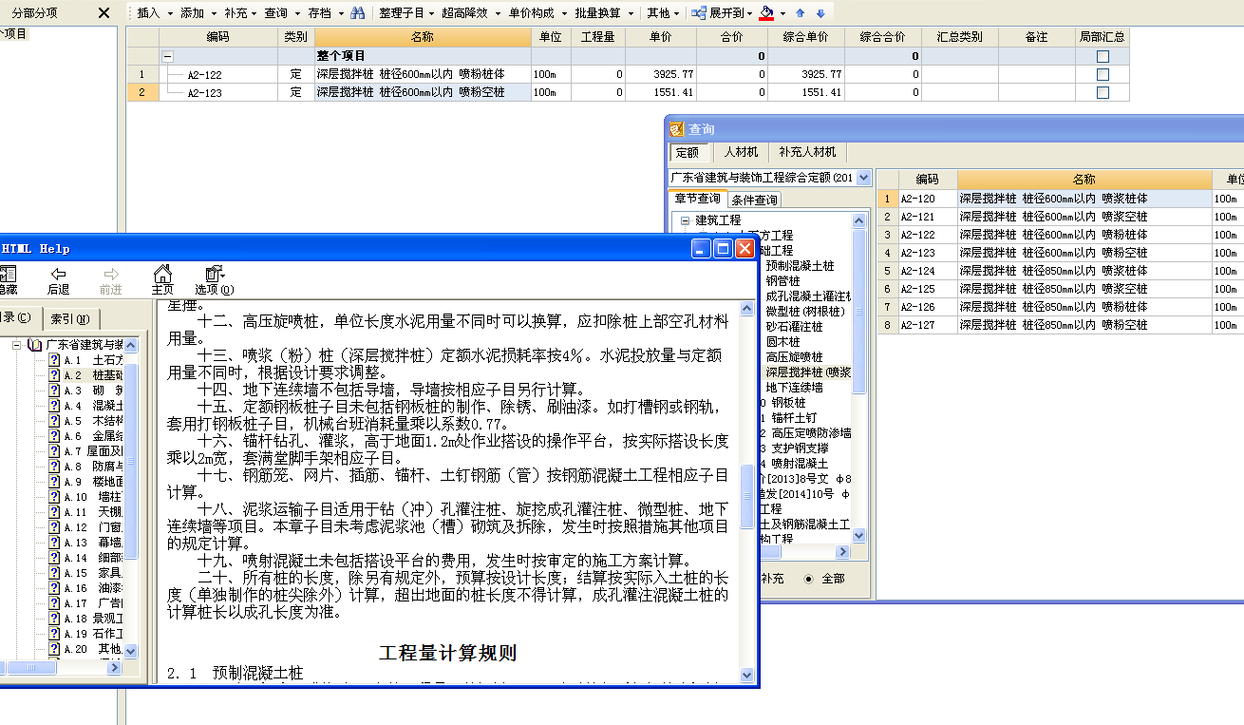Screen dimensions: 1244x725
Task: Click the 选项 options icon in HTML Help
Action: 215,274
